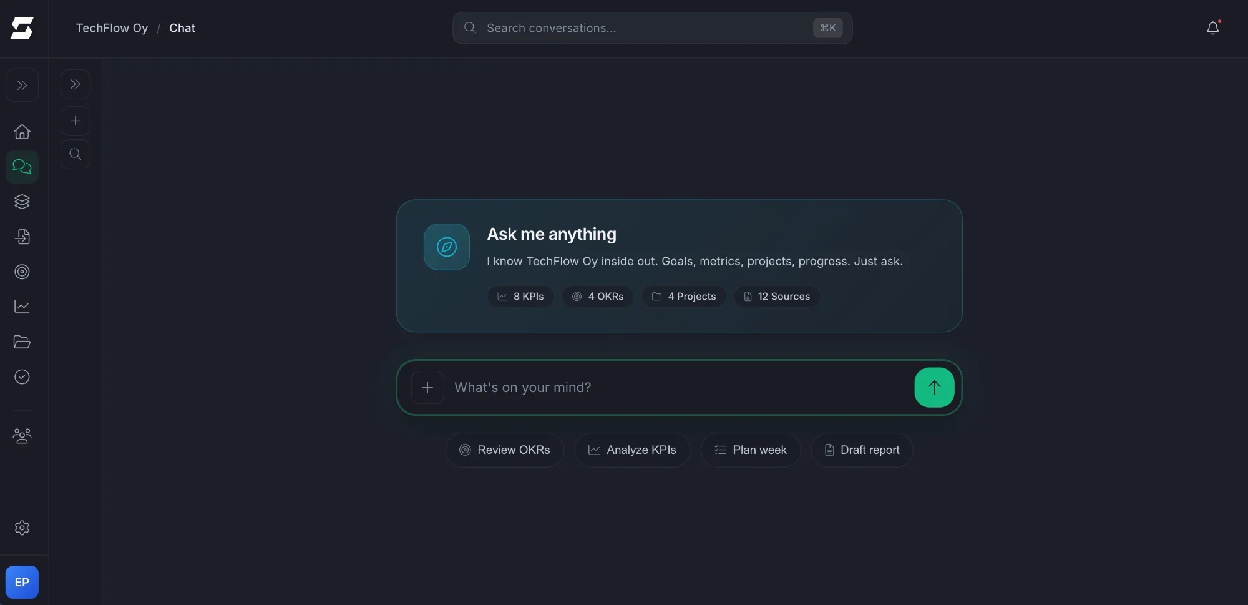Expand the conversations panel with the chevrons
The height and width of the screenshot is (605, 1248).
(x=76, y=84)
